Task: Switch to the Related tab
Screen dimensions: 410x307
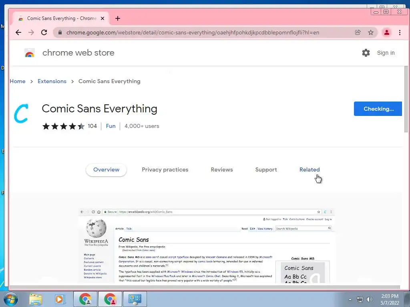Action: [x=310, y=169]
